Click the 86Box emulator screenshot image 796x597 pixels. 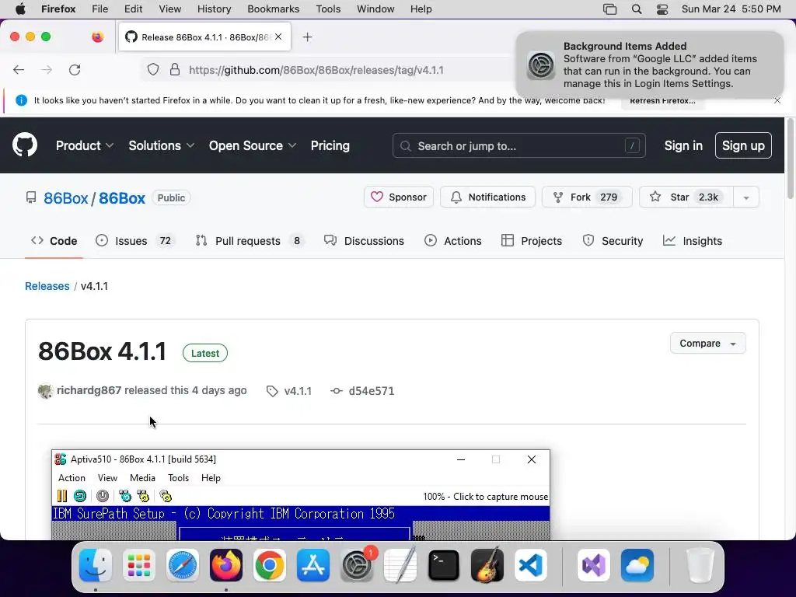coord(301,494)
